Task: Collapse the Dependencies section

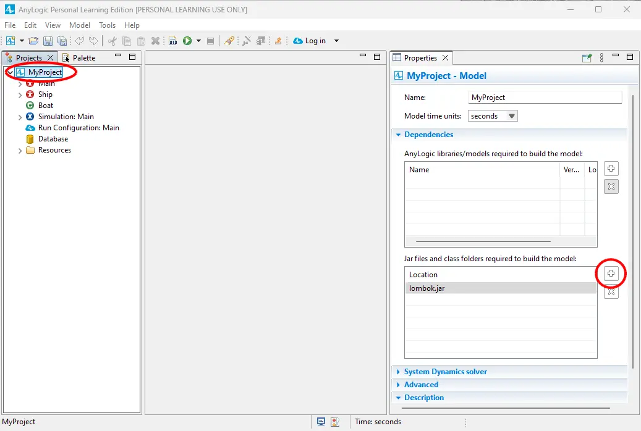Action: (x=398, y=135)
